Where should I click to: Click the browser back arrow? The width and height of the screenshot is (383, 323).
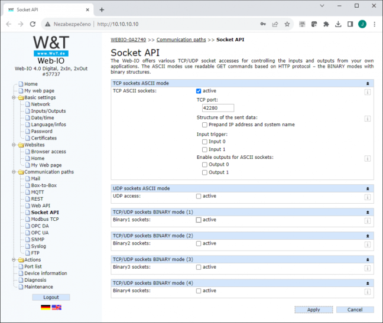tap(9, 24)
